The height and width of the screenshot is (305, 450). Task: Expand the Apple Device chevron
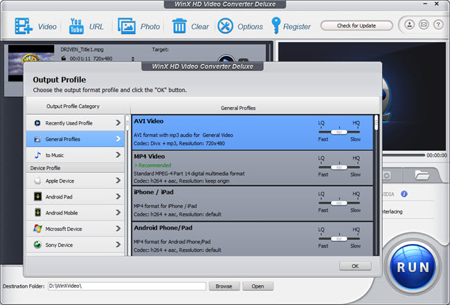118,181
